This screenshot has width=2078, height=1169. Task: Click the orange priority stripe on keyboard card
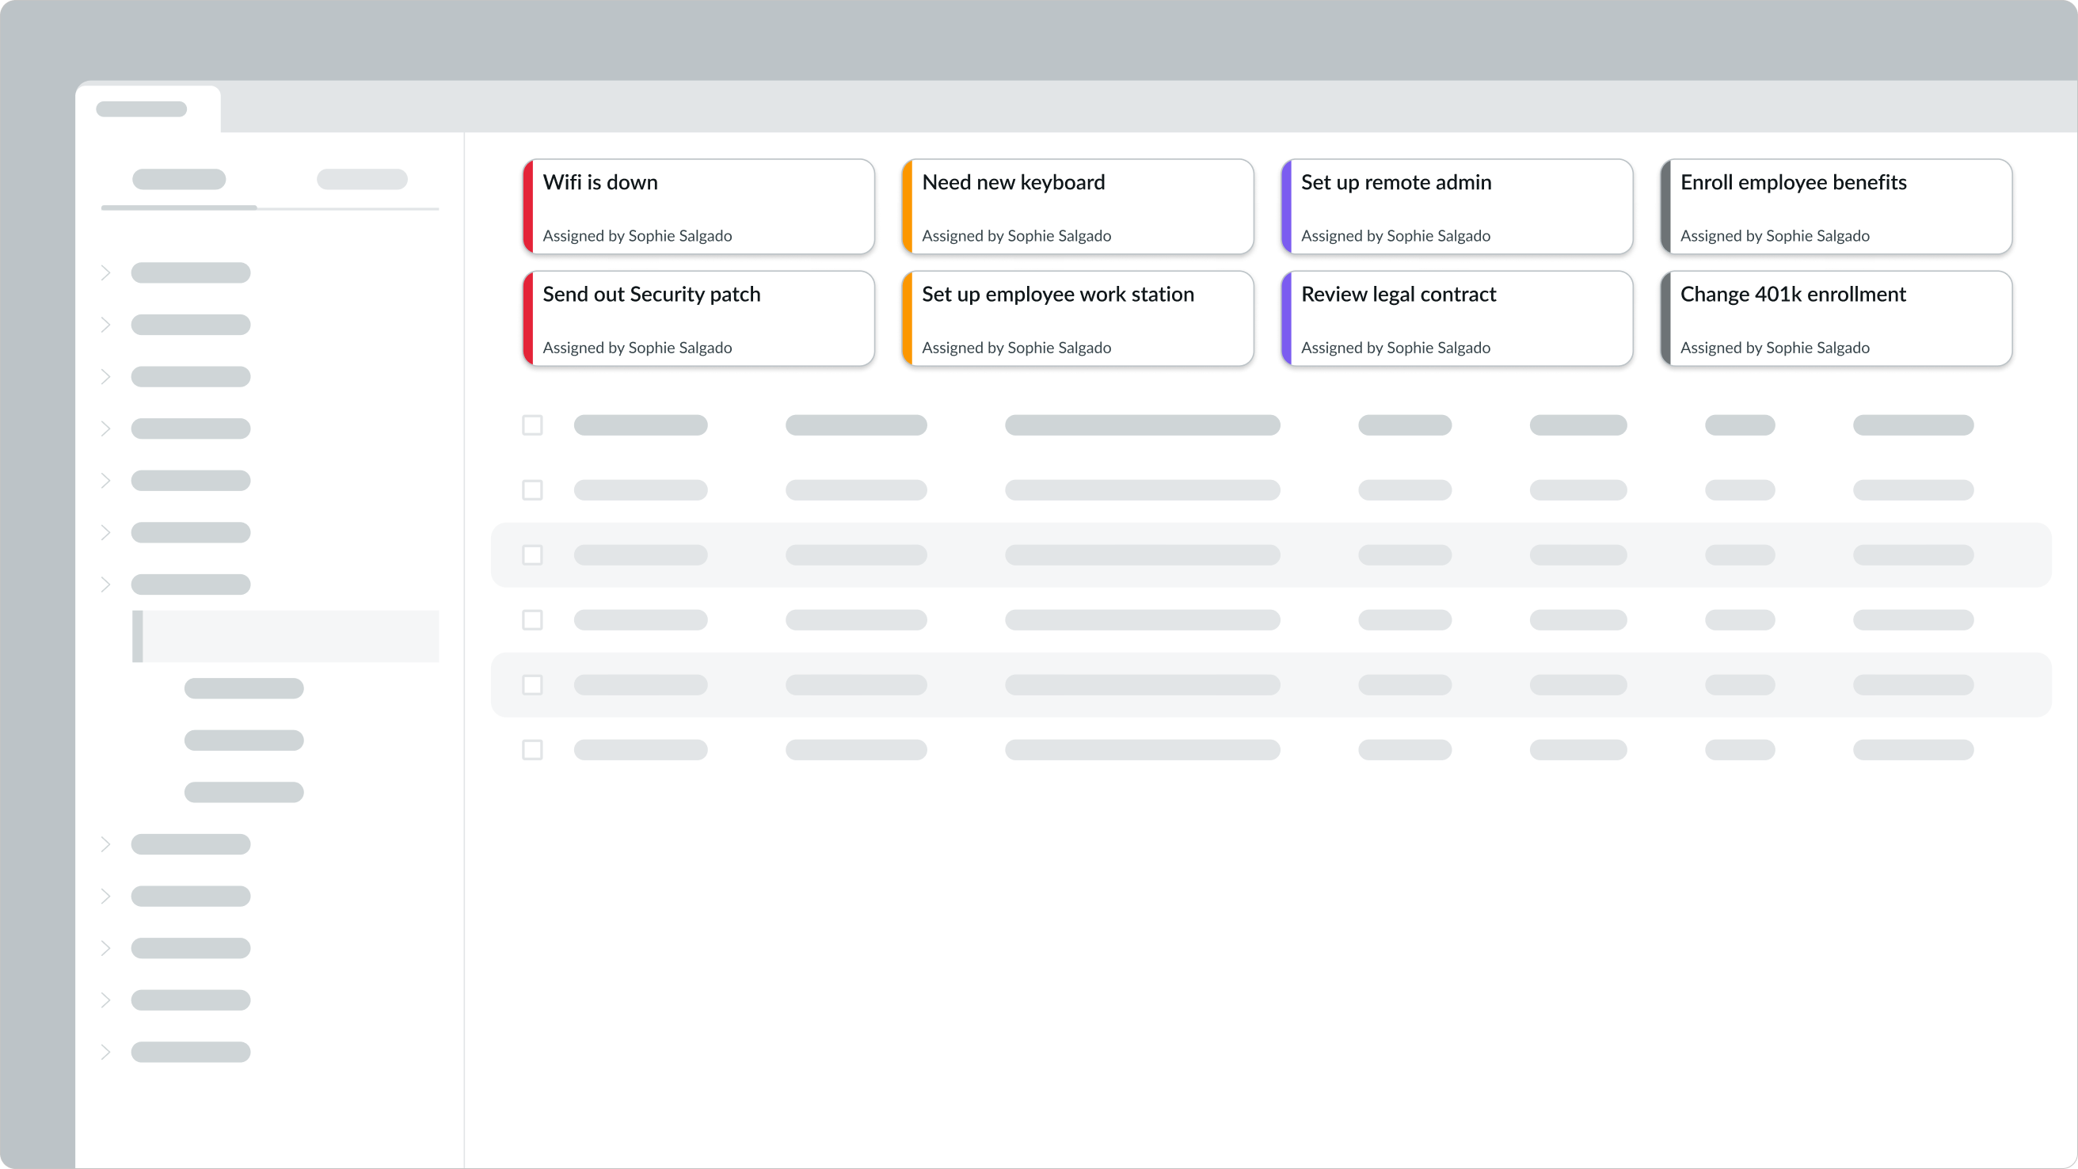(x=907, y=207)
